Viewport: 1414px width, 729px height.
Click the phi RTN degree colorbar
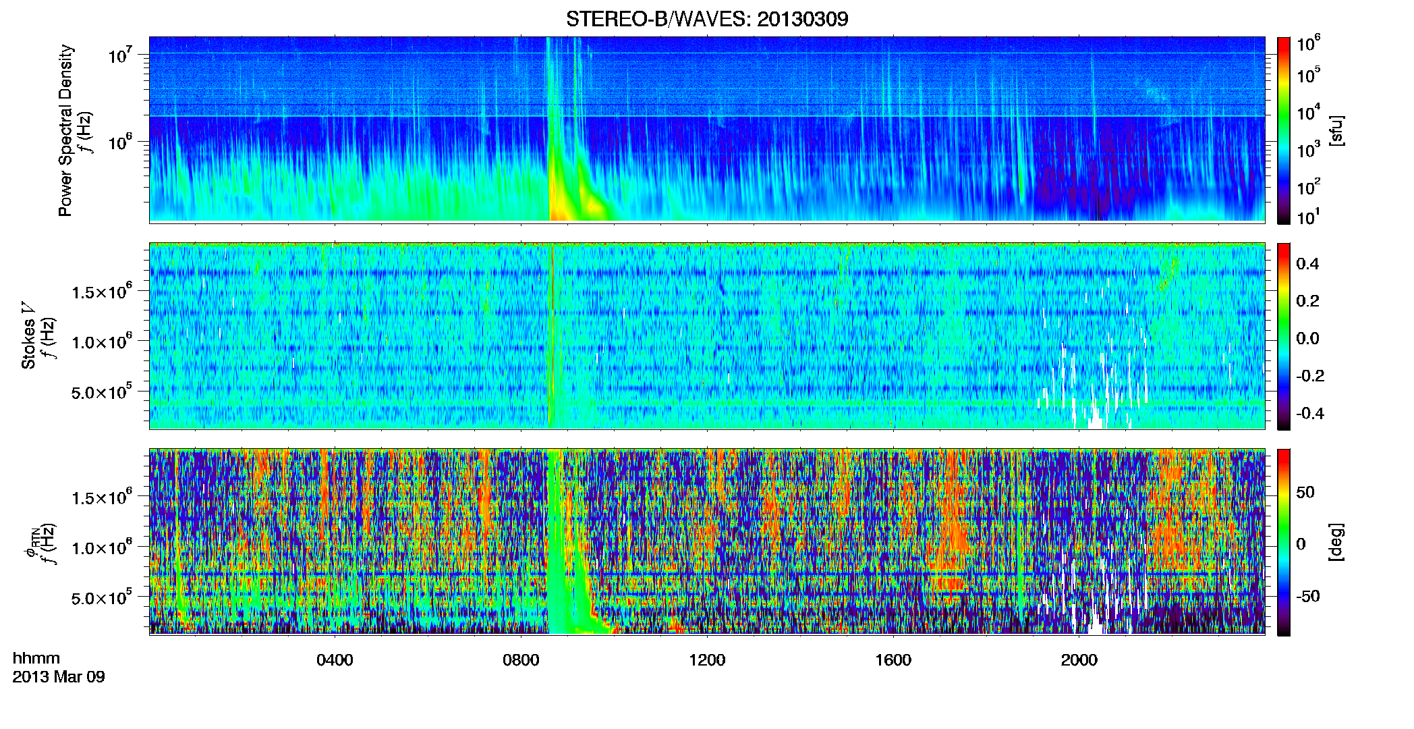tap(1284, 543)
